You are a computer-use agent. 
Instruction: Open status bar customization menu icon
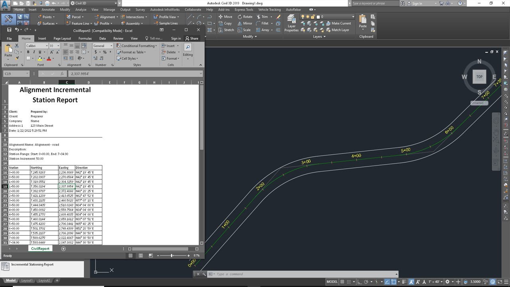click(x=506, y=281)
